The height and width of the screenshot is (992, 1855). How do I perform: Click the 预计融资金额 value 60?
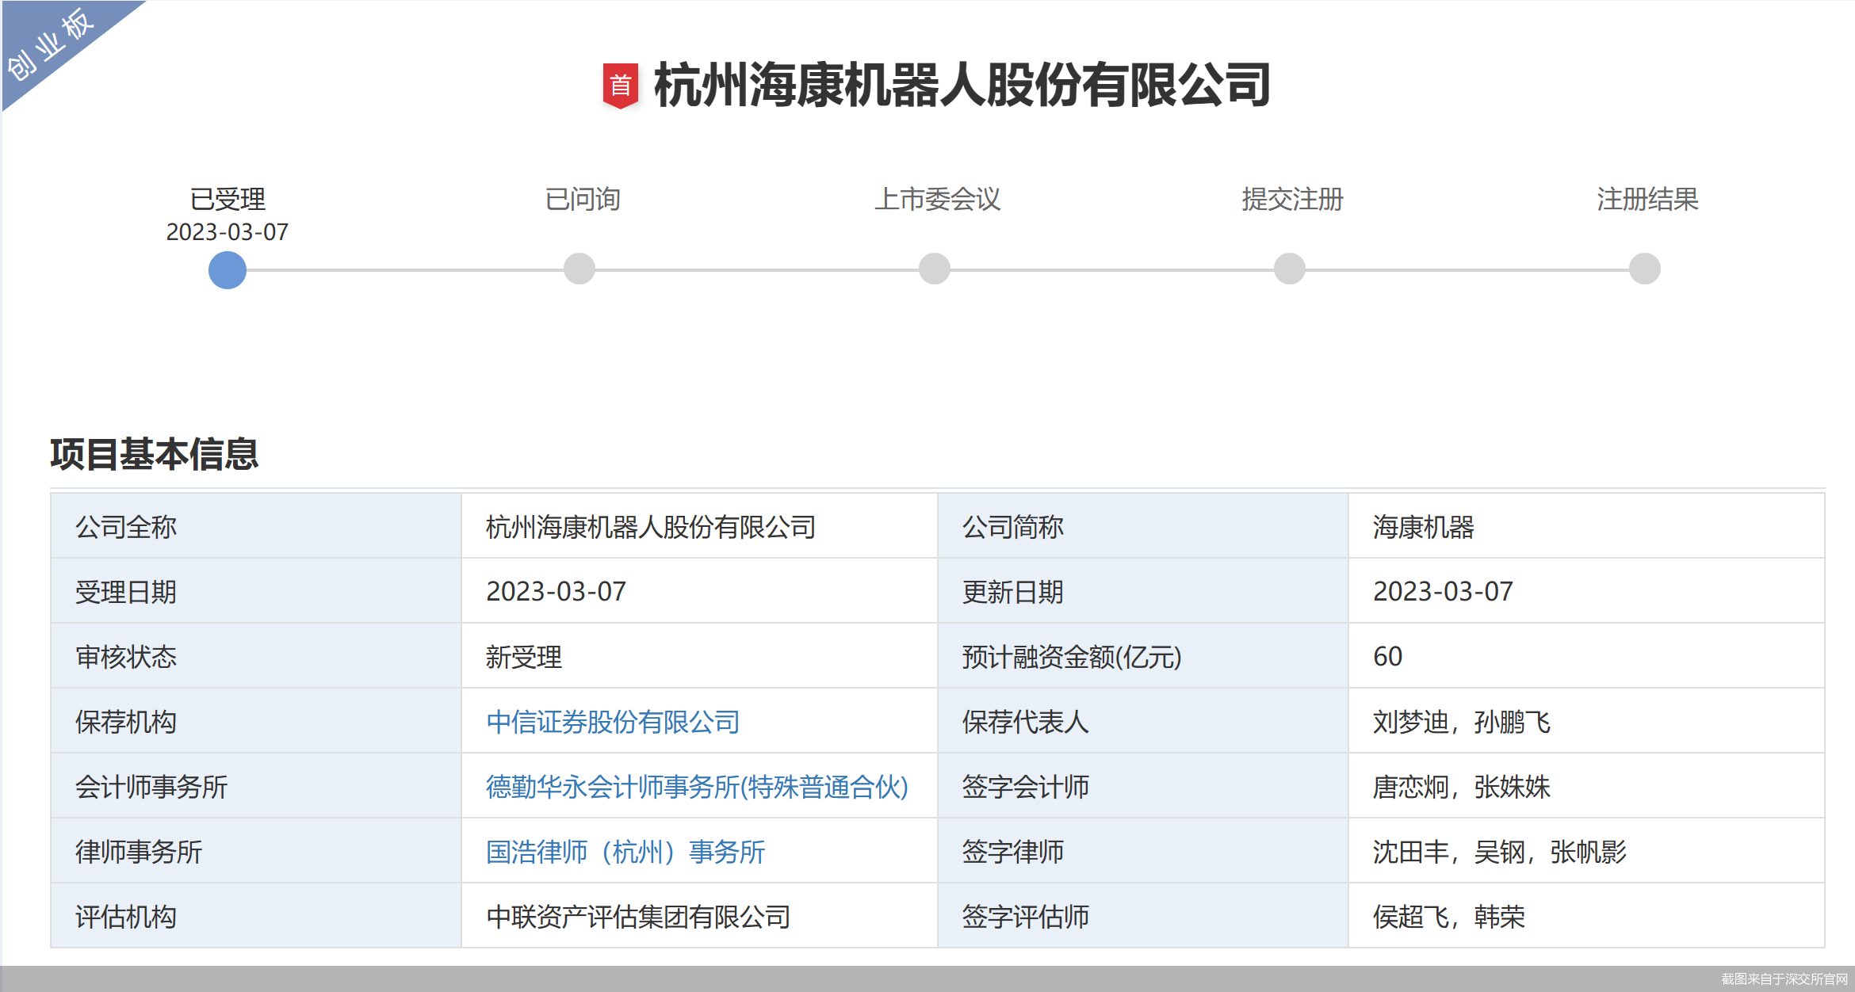(x=1387, y=657)
